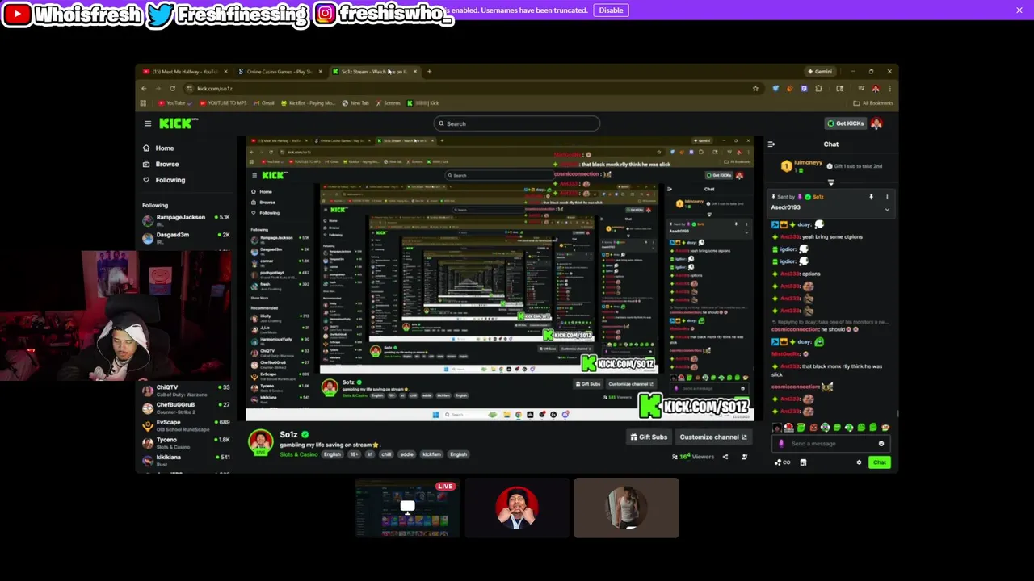This screenshot has width=1034, height=581.
Task: Click the Kick user avatar beside Get KICKs
Action: coord(876,123)
